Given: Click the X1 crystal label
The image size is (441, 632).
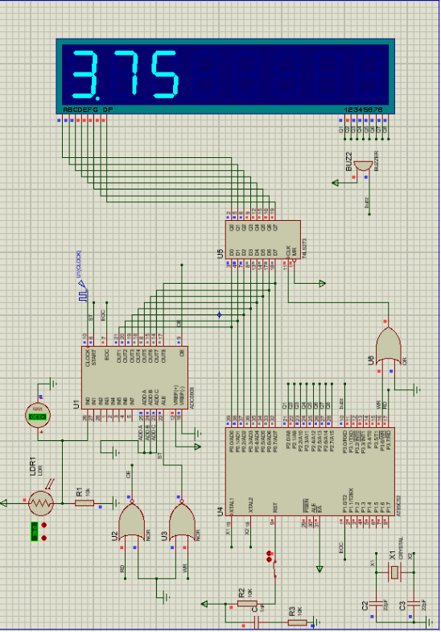Looking at the screenshot, I should coord(393,556).
